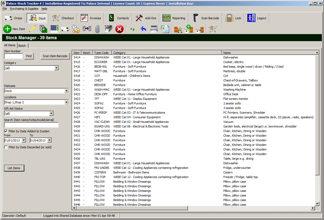
Task: Click the boxes with green plus icon
Action: click(189, 29)
